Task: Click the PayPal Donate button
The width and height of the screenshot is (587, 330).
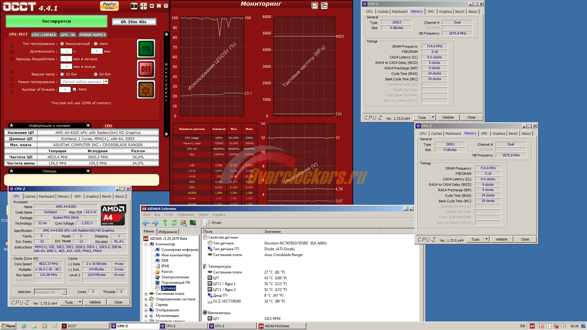Action: [x=109, y=6]
